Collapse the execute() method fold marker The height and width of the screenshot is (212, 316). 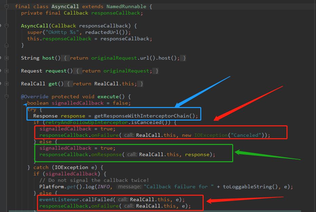click(x=7, y=97)
